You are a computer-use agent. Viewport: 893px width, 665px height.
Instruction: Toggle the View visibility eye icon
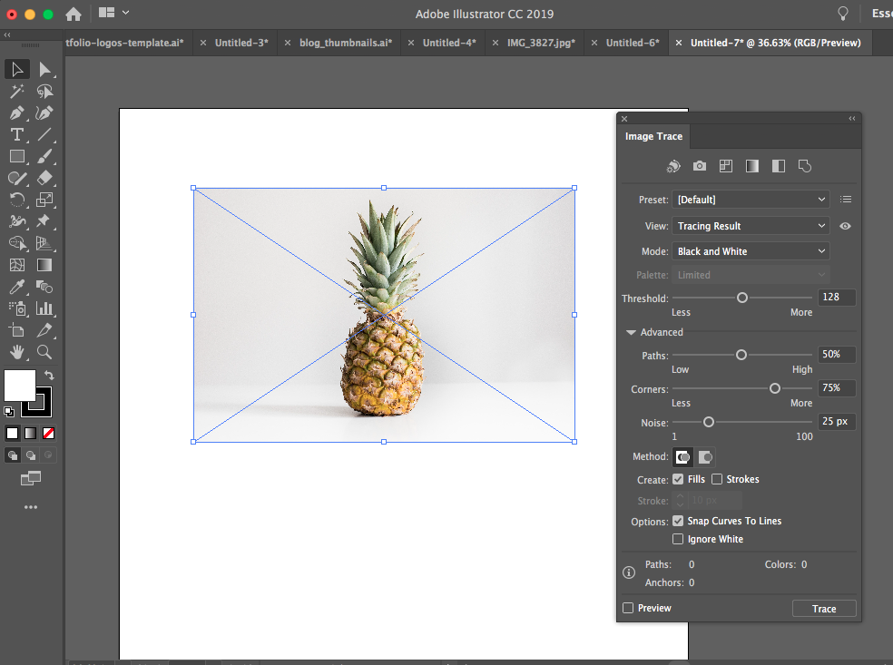[845, 226]
